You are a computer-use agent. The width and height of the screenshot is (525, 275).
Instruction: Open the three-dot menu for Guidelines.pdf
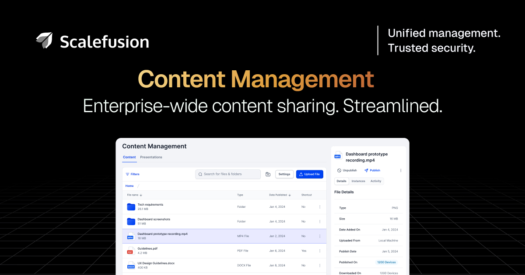pyautogui.click(x=320, y=251)
